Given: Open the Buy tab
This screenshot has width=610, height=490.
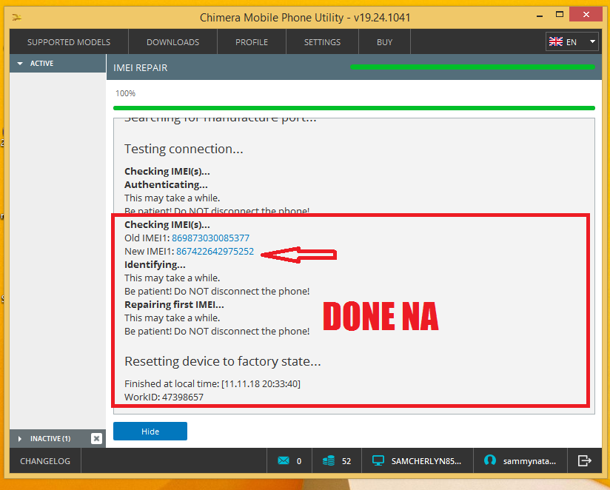Looking at the screenshot, I should point(384,42).
